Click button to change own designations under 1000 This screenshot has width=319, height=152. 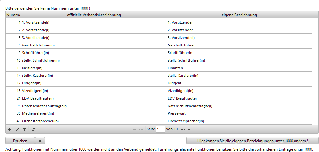pos(253,141)
